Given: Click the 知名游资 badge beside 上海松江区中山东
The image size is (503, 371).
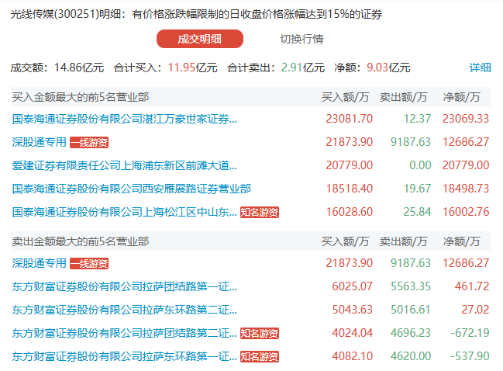Looking at the screenshot, I should (259, 212).
